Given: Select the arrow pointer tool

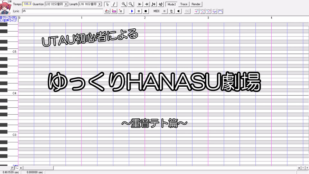Looking at the screenshot, I should click(x=107, y=4).
